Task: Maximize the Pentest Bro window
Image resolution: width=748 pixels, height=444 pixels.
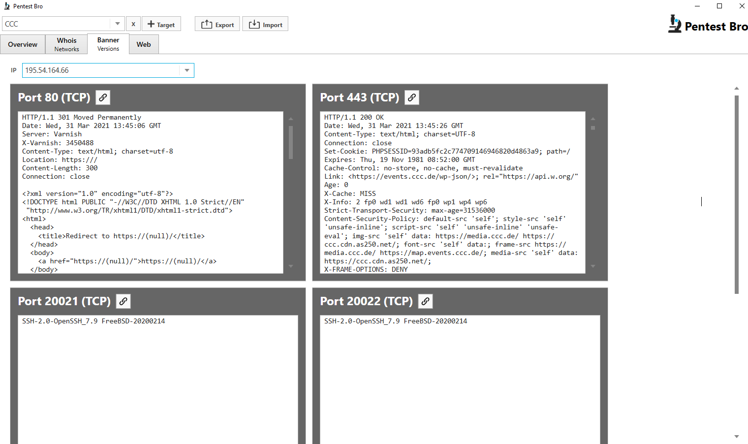Action: (719, 6)
